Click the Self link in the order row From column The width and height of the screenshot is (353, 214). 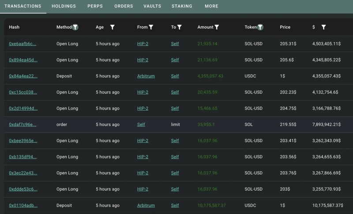pos(141,125)
